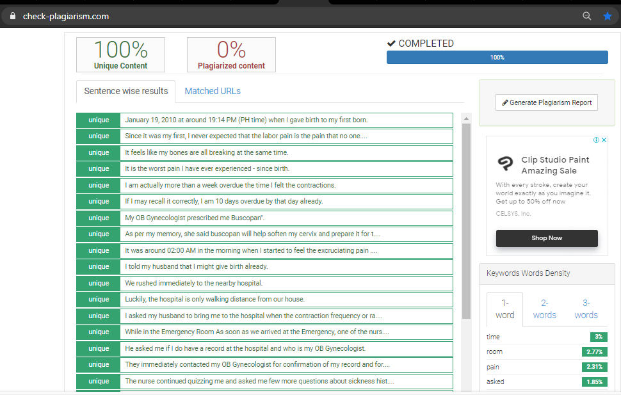This screenshot has height=395, width=621.
Task: Click sentence 'I asked my husband to bring me'
Action: pos(254,316)
